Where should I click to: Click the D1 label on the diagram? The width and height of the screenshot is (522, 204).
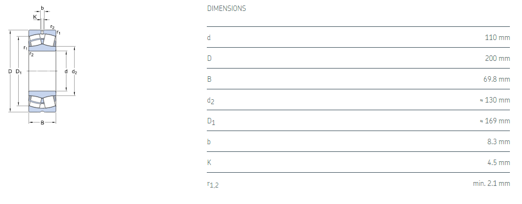(x=19, y=72)
